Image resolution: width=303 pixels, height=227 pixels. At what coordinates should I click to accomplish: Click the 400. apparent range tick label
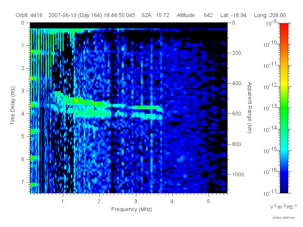point(237,83)
